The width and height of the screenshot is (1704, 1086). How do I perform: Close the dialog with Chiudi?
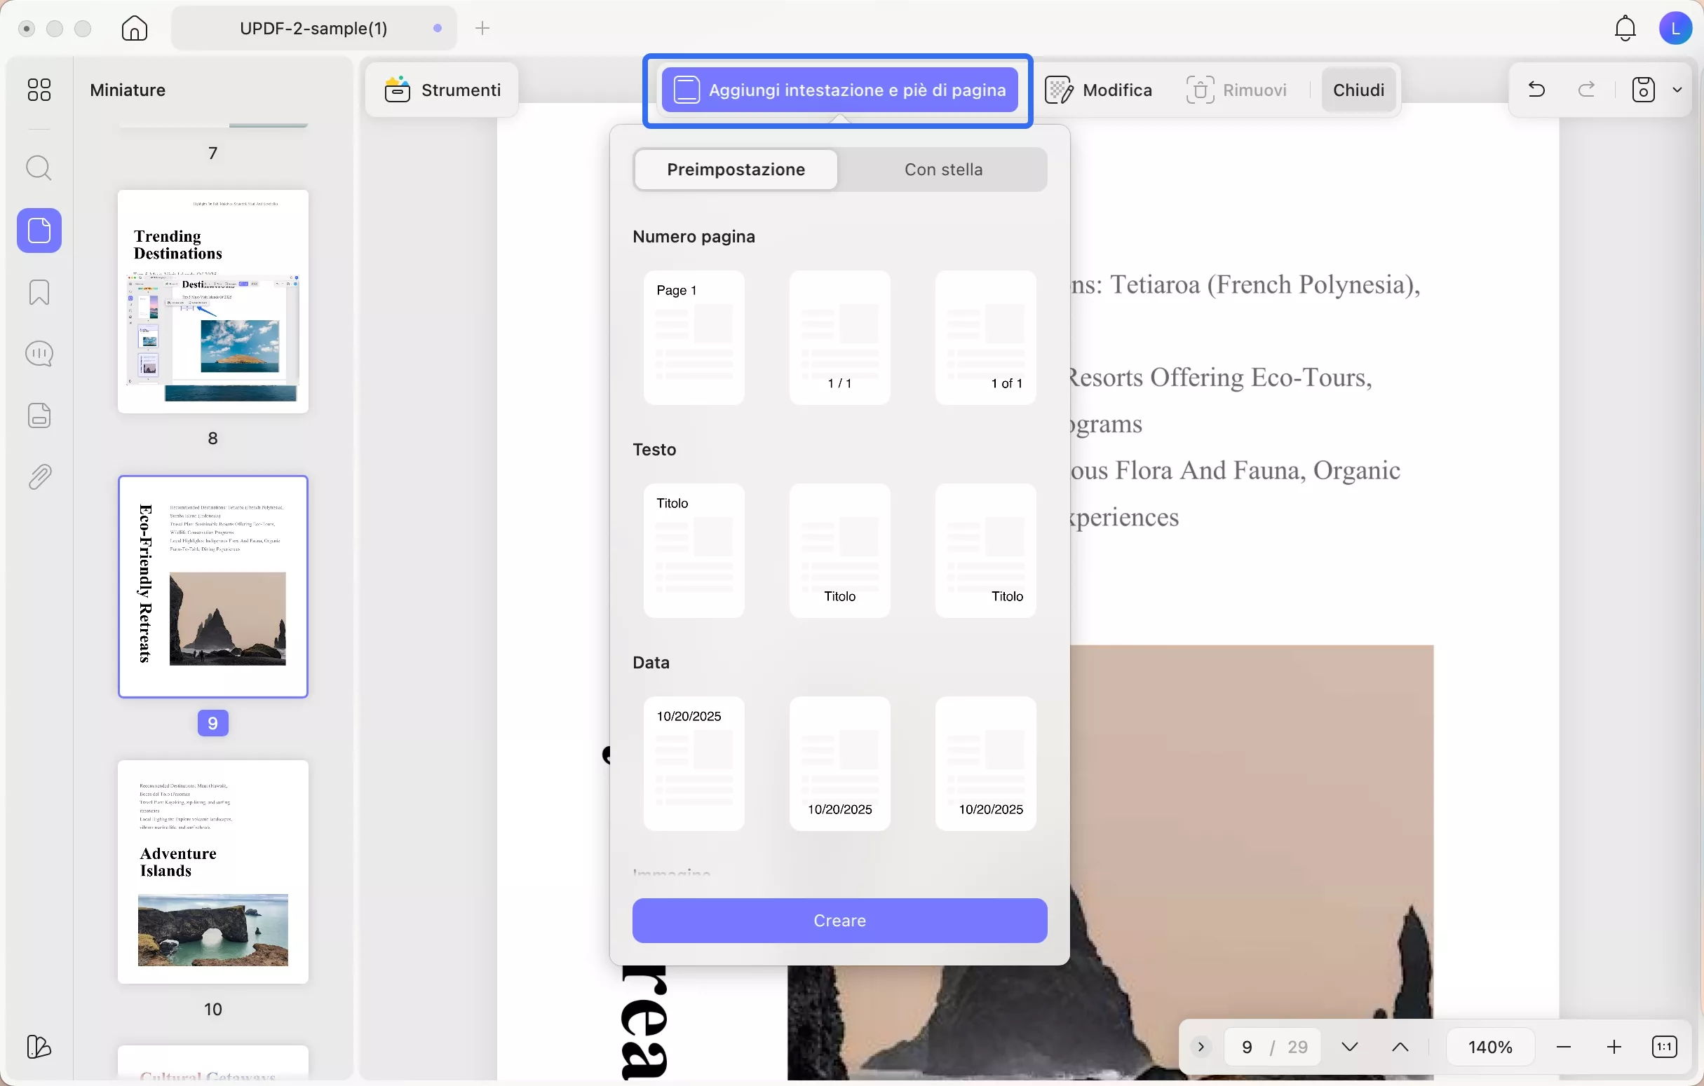pyautogui.click(x=1358, y=90)
